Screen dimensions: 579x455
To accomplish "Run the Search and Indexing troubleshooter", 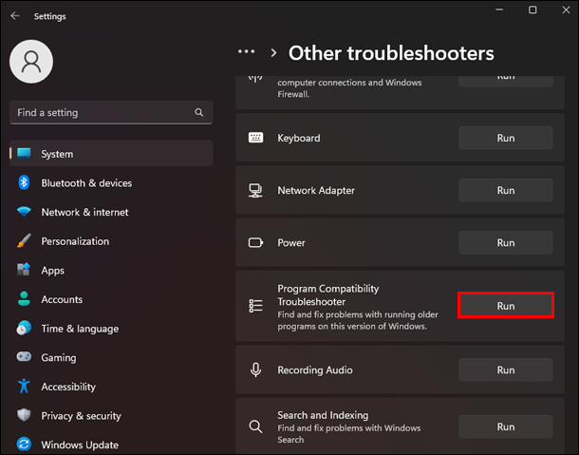I will [x=506, y=427].
